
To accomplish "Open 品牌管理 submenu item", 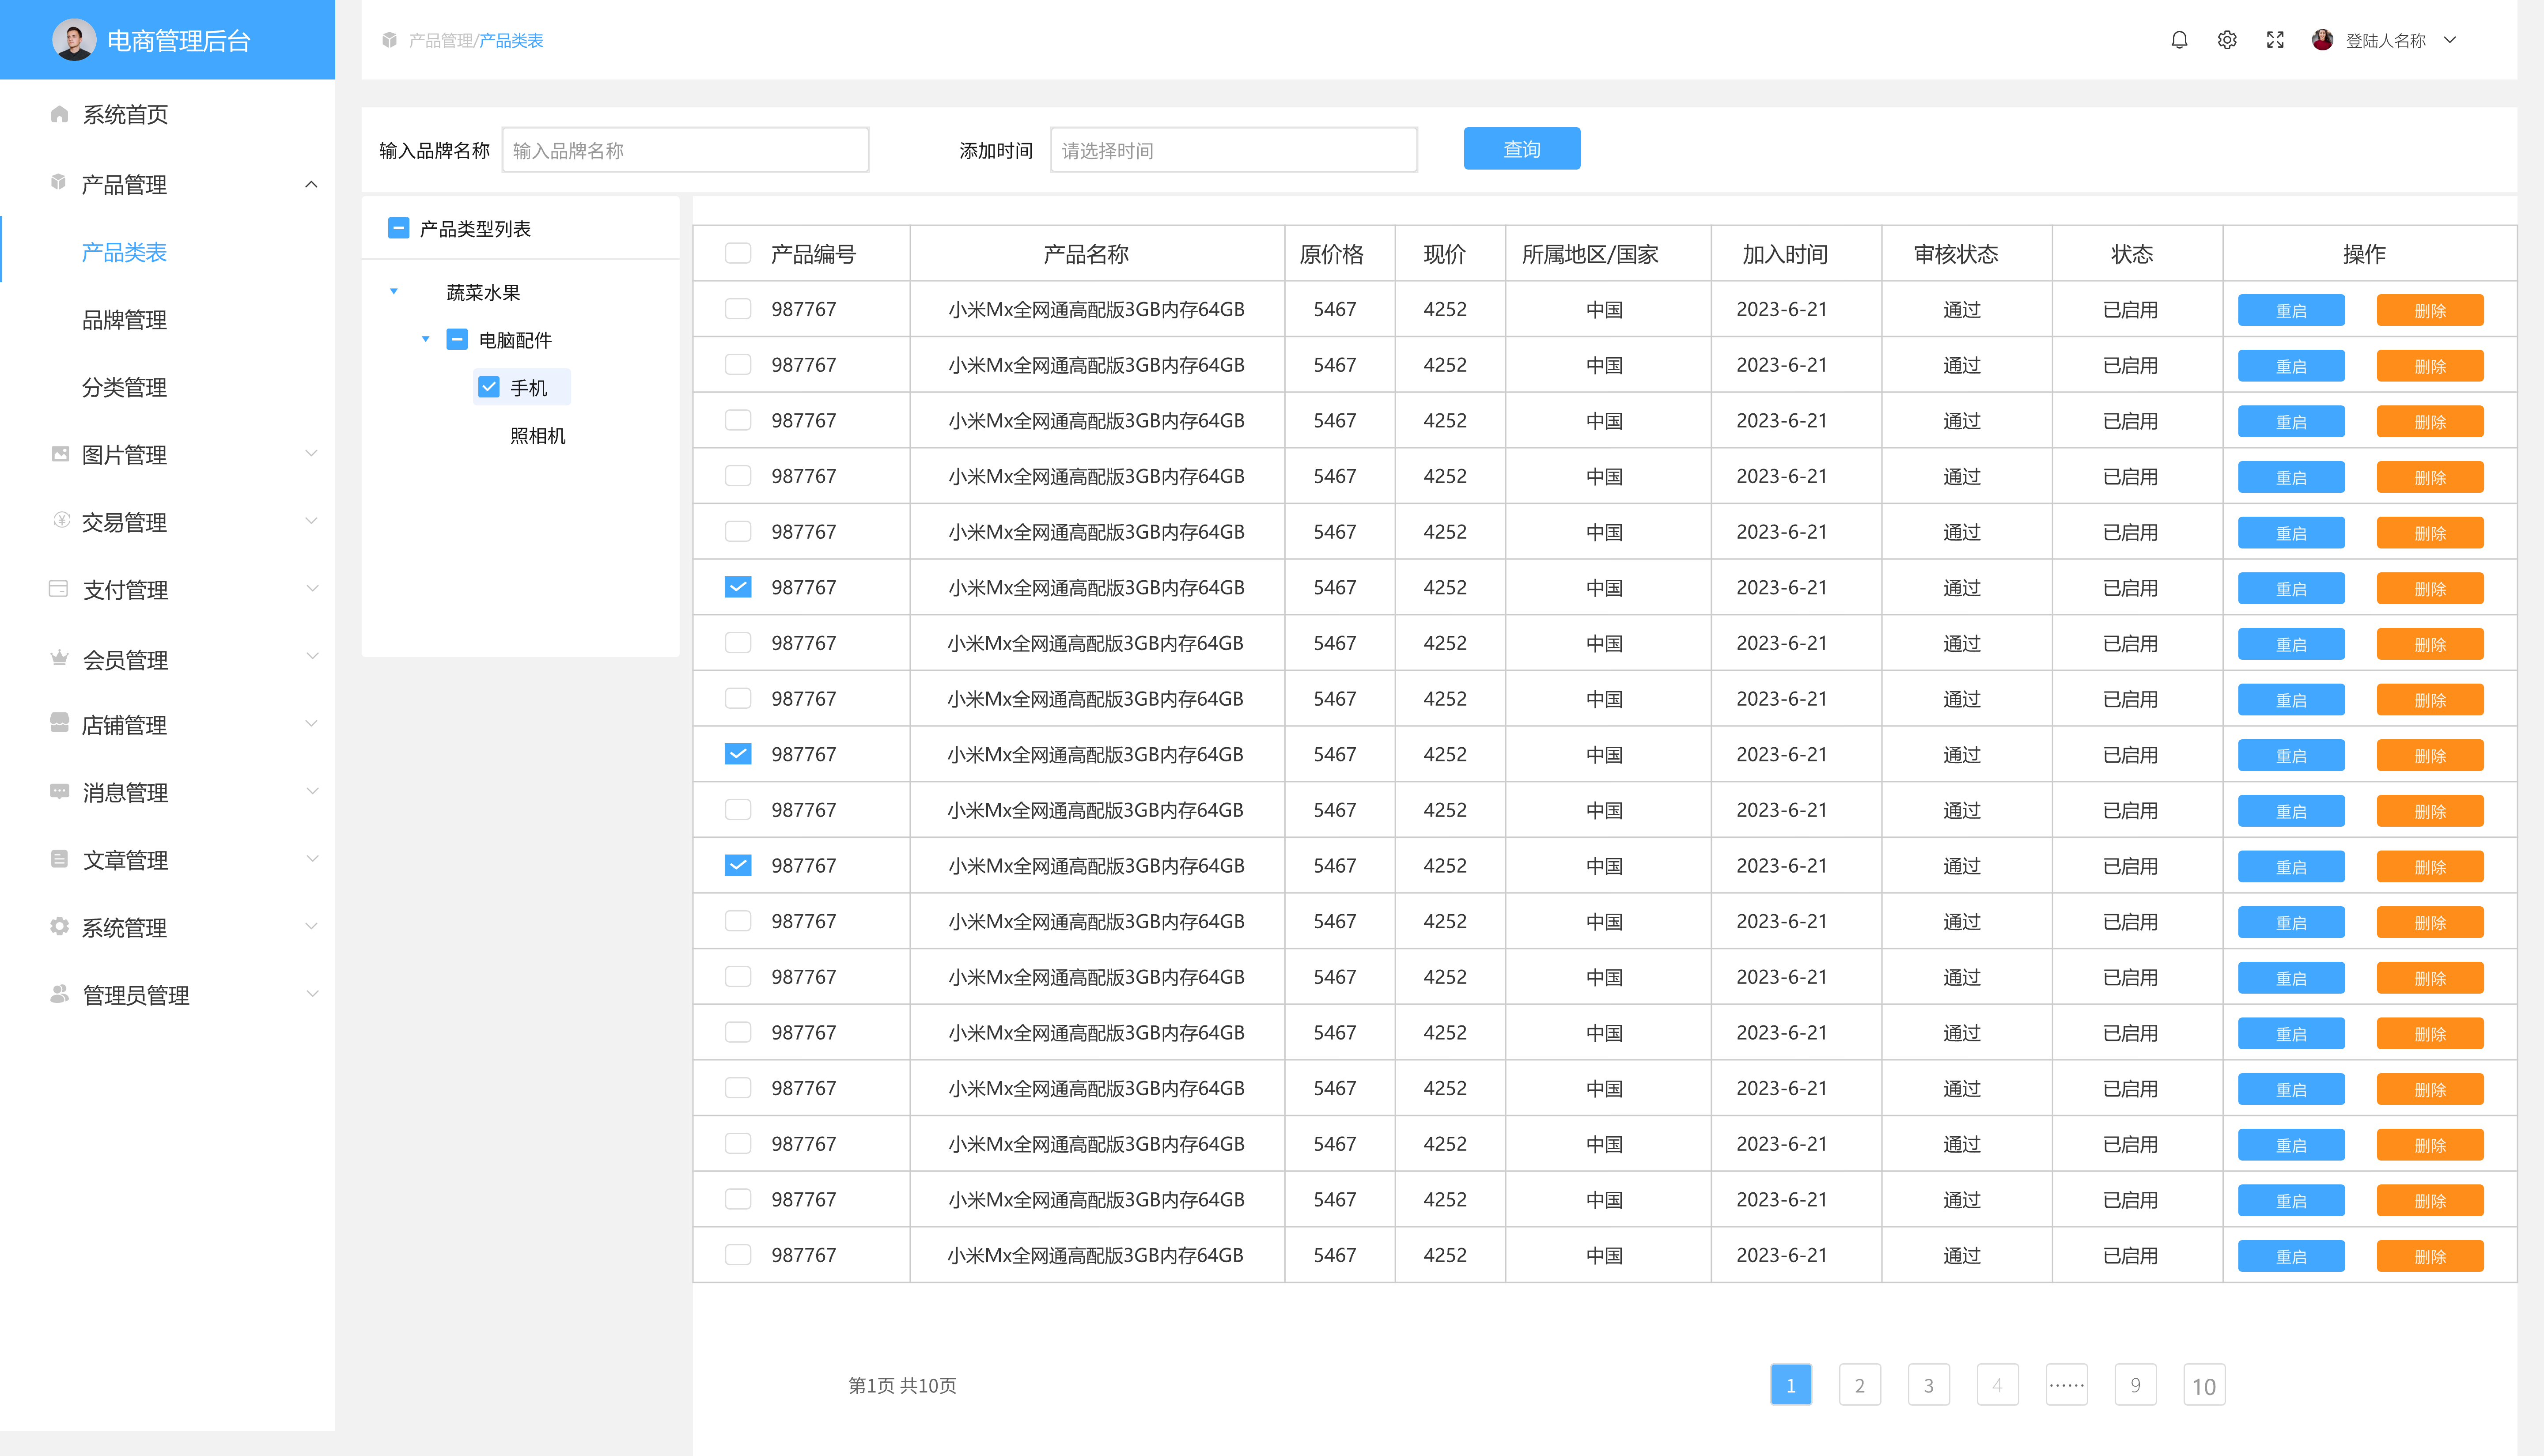I will point(124,320).
